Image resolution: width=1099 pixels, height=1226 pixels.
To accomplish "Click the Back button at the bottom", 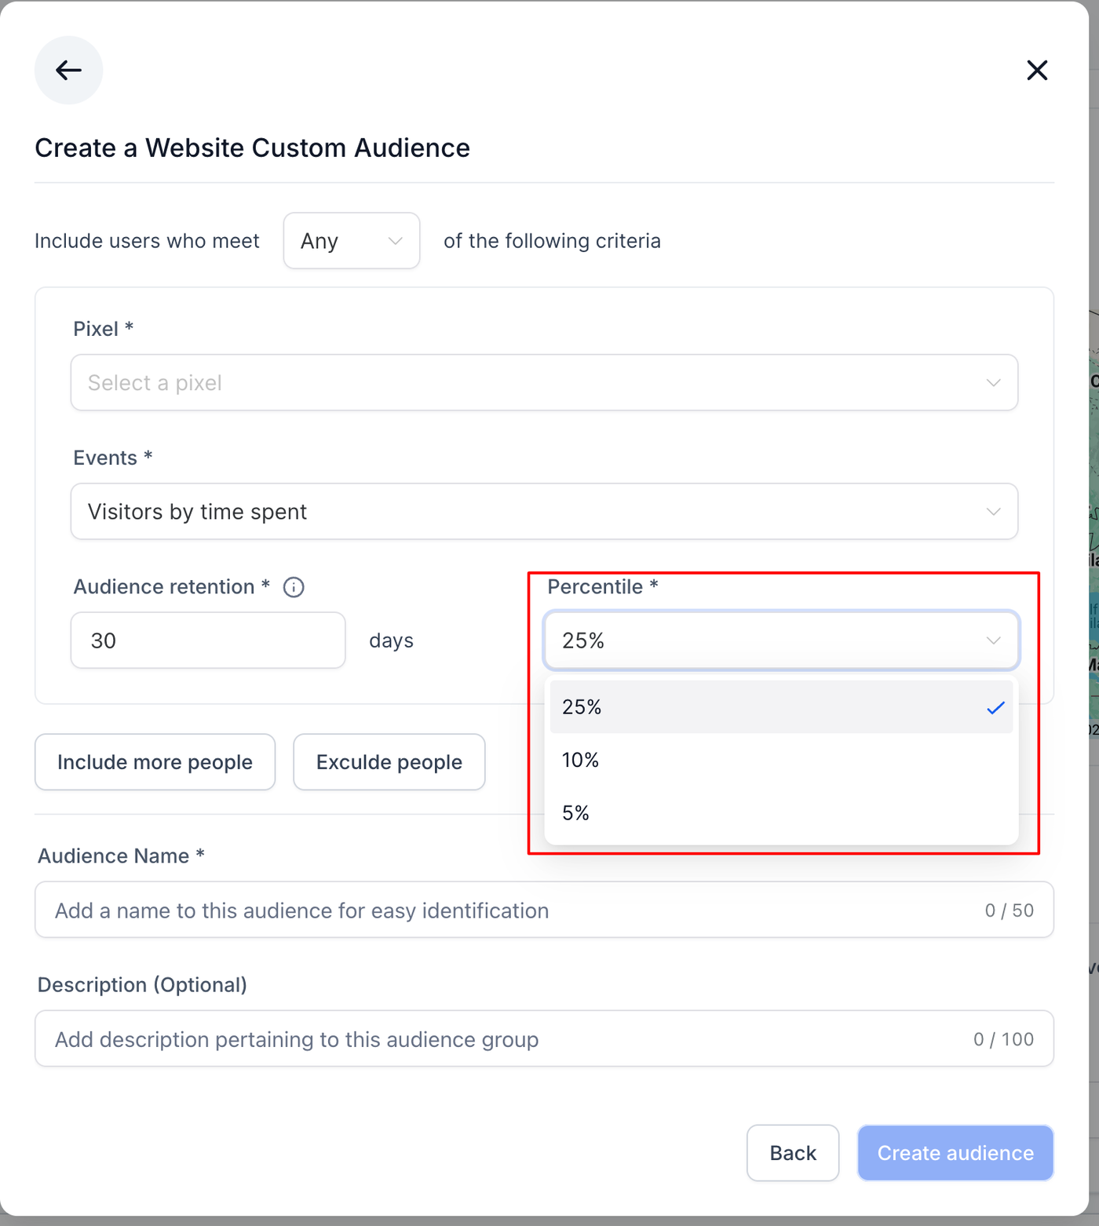I will [x=793, y=1153].
